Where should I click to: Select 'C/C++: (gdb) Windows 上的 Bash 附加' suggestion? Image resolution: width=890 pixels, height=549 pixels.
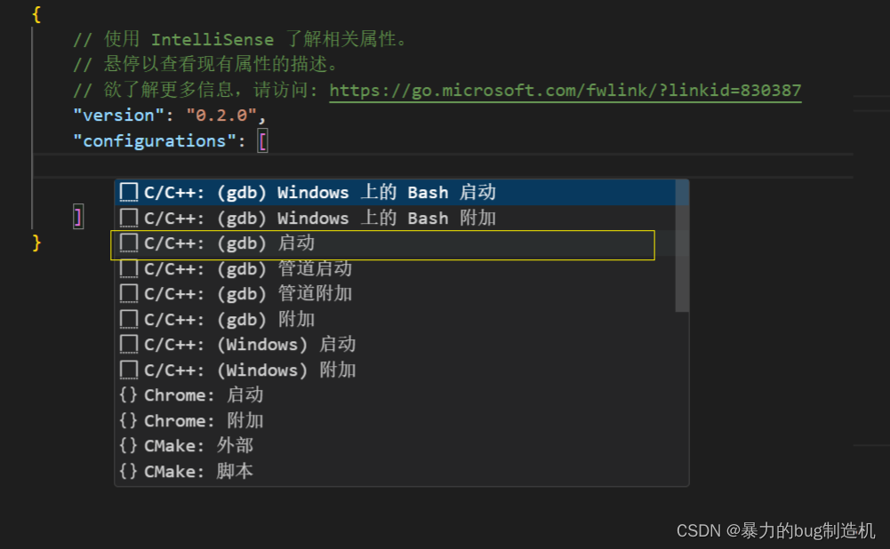396,218
